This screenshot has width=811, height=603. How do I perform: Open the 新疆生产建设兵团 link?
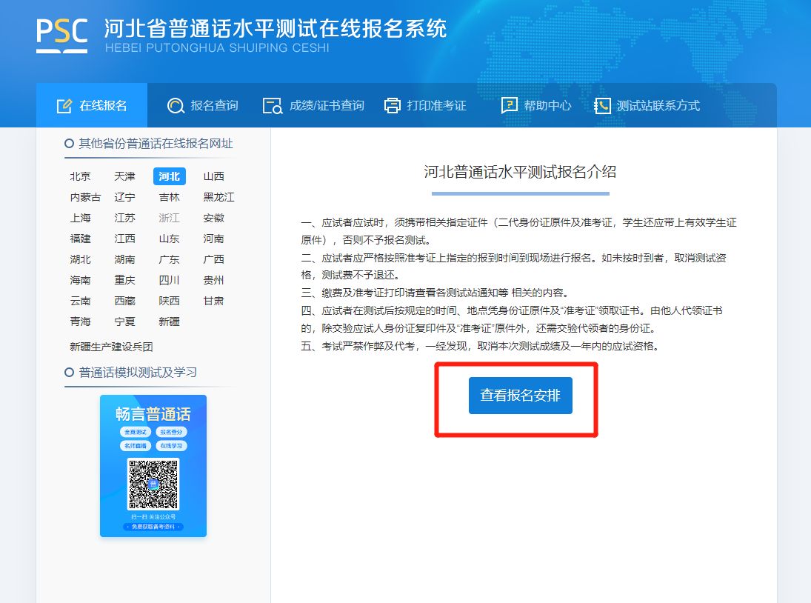click(111, 347)
